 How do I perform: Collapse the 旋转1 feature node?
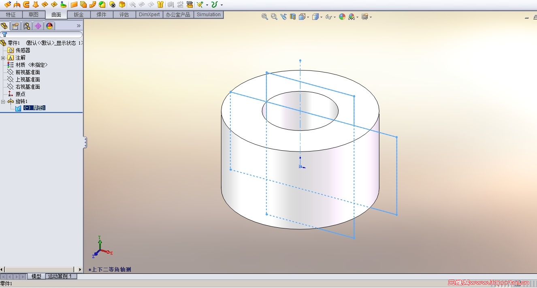point(3,102)
